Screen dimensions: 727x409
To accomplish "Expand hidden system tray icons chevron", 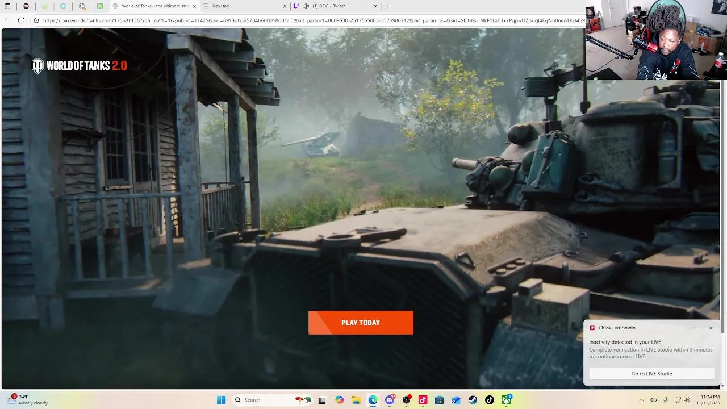I will (x=641, y=400).
